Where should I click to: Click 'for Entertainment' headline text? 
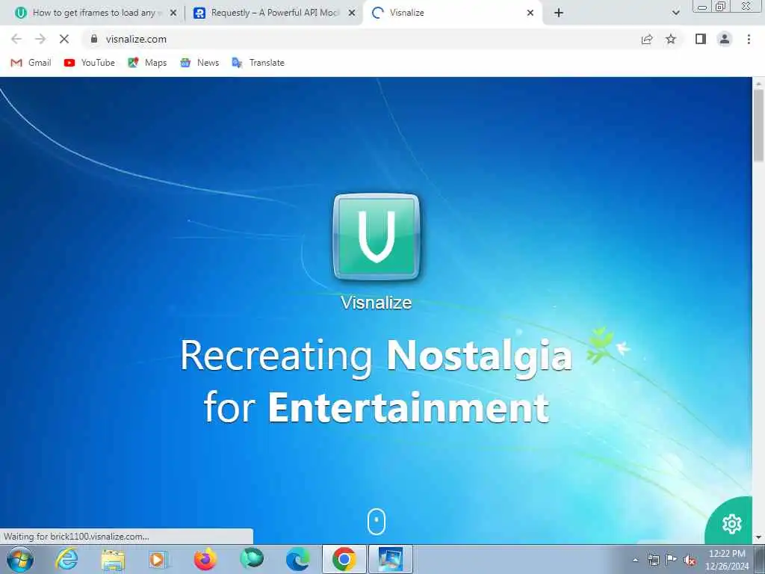point(377,407)
